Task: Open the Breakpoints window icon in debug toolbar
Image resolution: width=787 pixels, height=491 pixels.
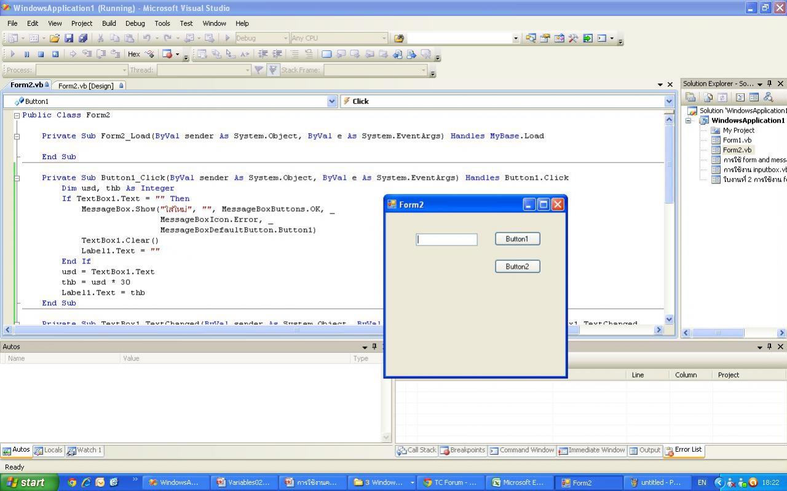Action: pyautogui.click(x=167, y=54)
